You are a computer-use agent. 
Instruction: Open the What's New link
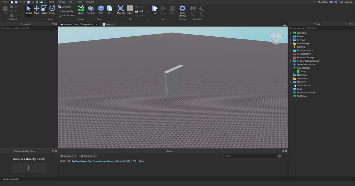click(323, 2)
